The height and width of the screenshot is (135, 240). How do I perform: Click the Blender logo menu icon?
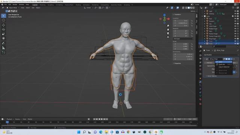(2, 4)
